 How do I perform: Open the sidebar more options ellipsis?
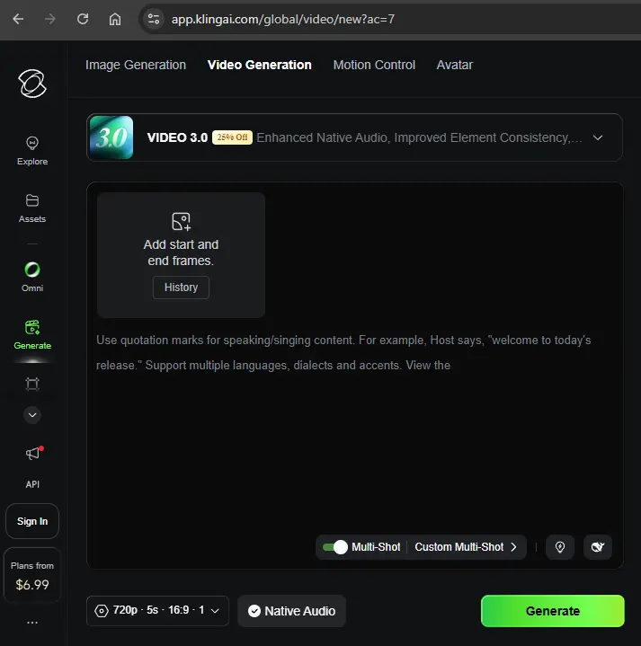tap(32, 623)
